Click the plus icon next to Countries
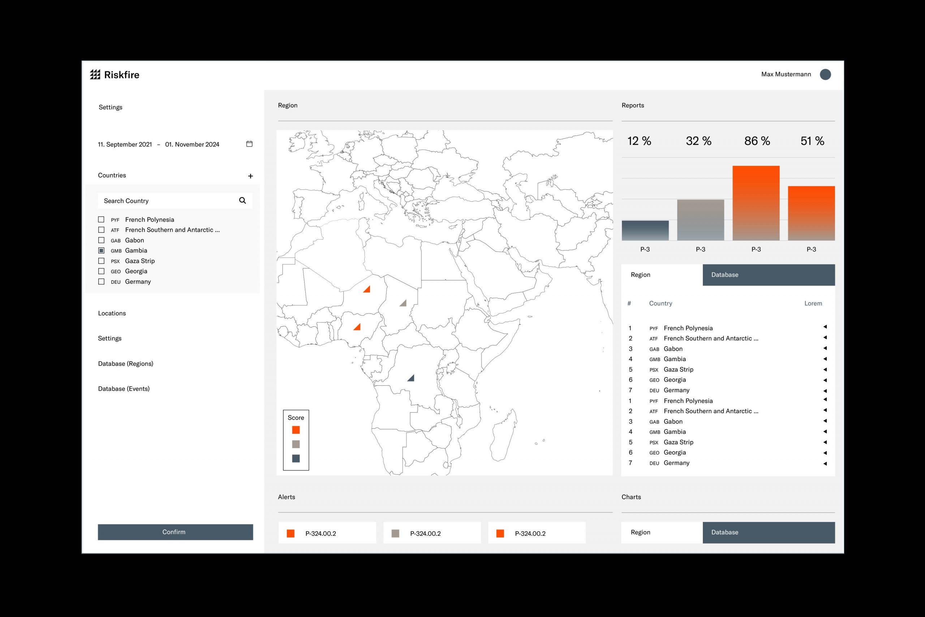 [x=250, y=176]
